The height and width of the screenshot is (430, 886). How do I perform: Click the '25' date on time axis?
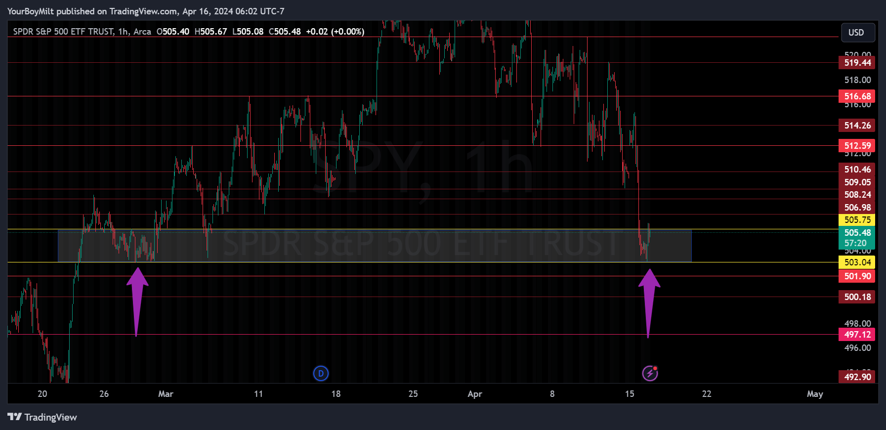click(x=413, y=394)
